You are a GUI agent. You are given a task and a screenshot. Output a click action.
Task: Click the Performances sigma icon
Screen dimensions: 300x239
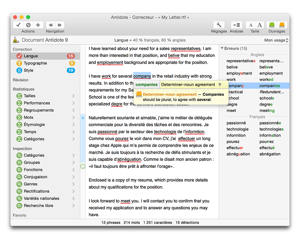coord(19,103)
